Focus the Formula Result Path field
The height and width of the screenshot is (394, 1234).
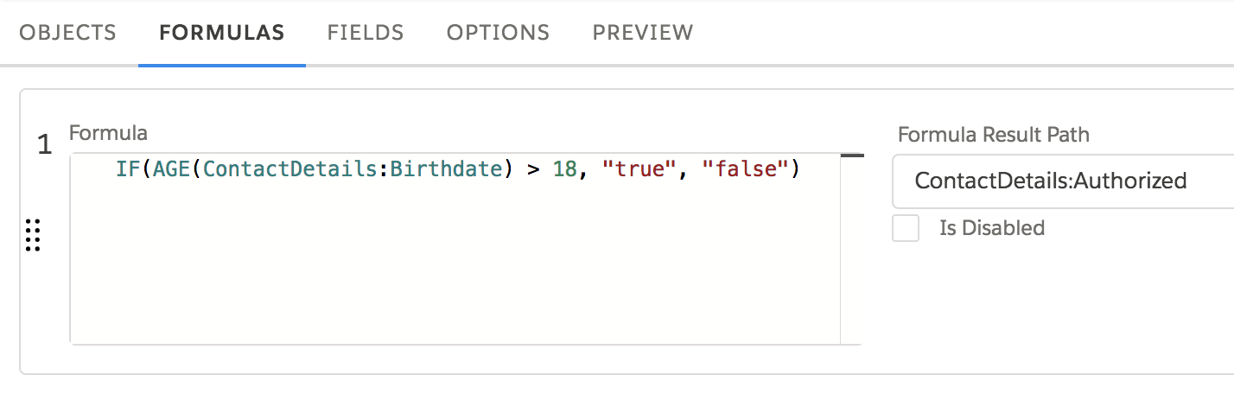(1063, 181)
